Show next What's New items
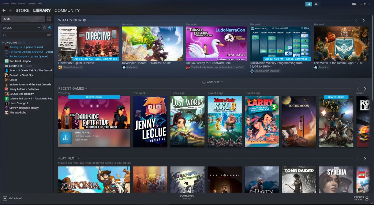 [364, 20]
